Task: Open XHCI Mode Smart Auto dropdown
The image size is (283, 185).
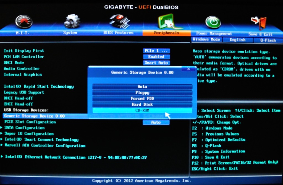Action: [x=156, y=63]
